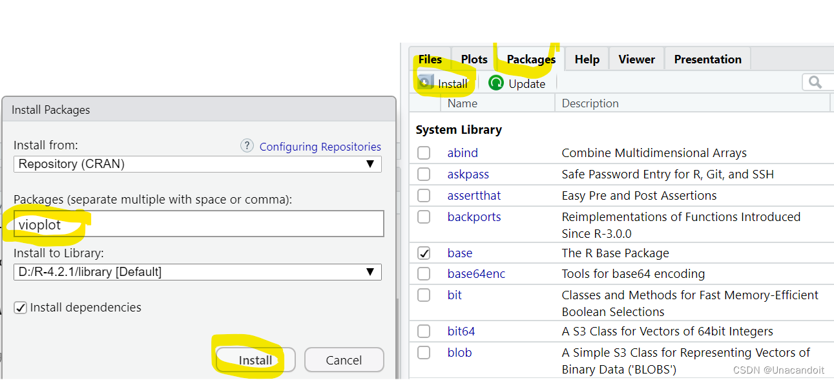
Task: Click the Install button in the dialog
Action: (254, 359)
